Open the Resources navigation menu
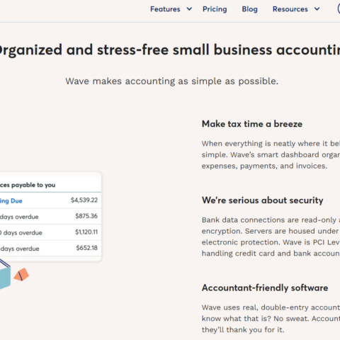The height and width of the screenshot is (340, 340). point(290,9)
